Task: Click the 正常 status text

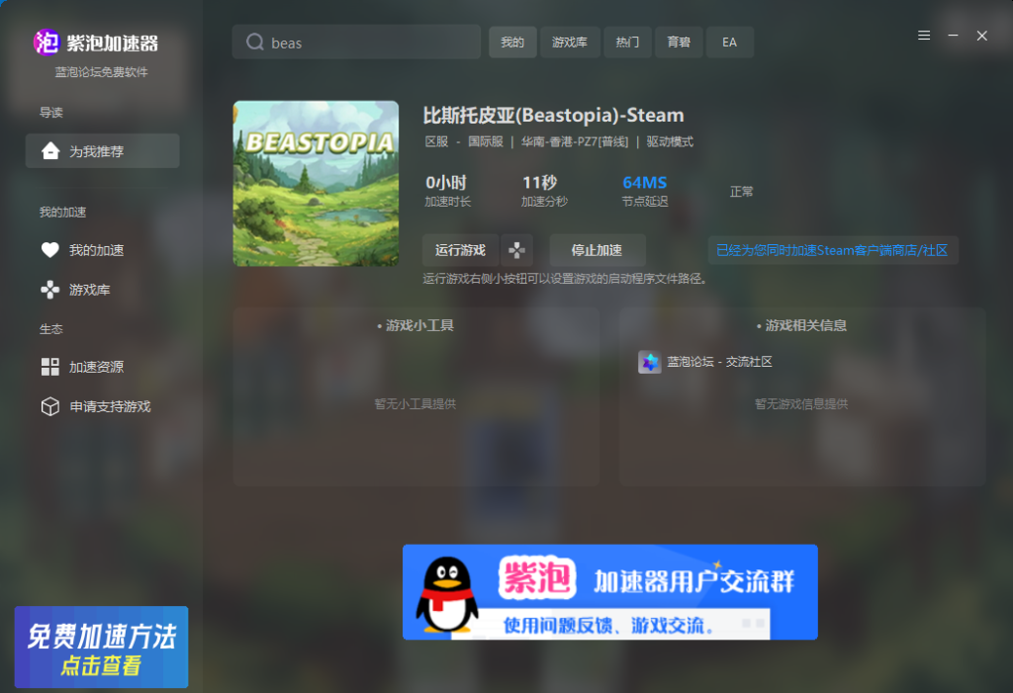Action: [742, 192]
